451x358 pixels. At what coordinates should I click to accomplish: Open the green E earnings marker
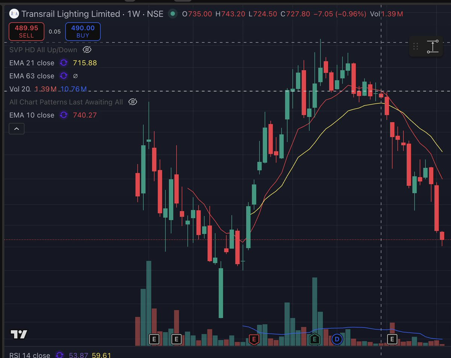[x=315, y=339]
